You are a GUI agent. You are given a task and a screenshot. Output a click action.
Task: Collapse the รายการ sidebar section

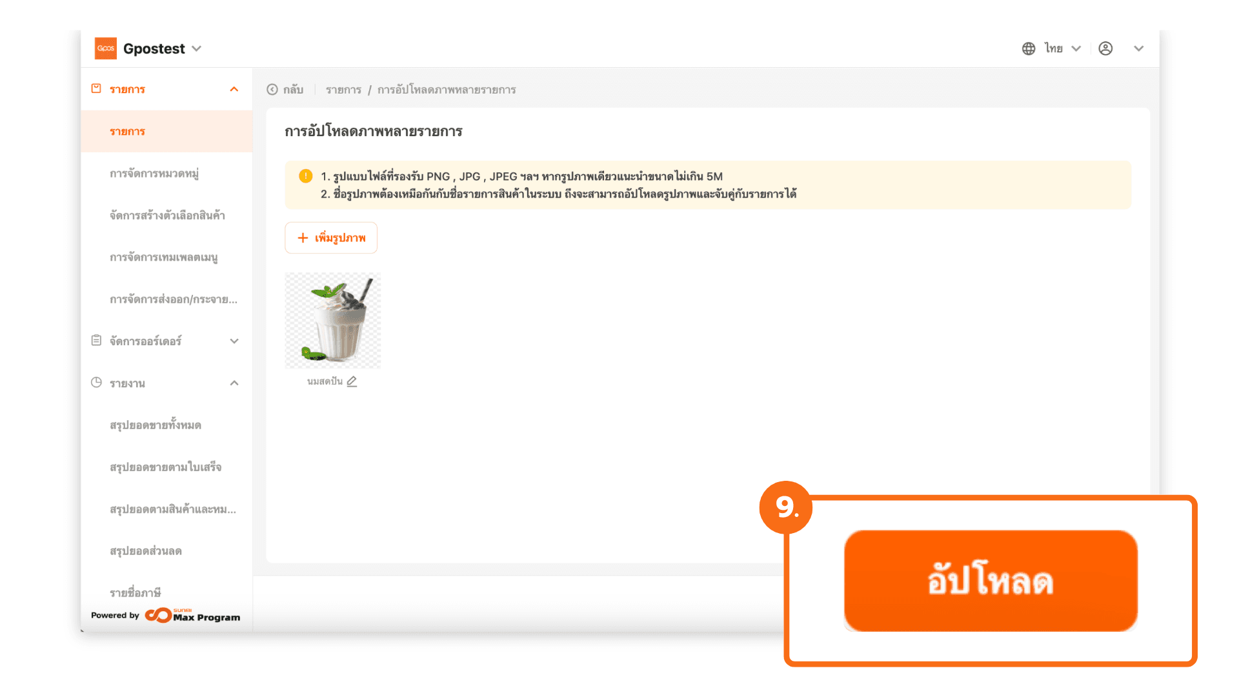tap(234, 89)
